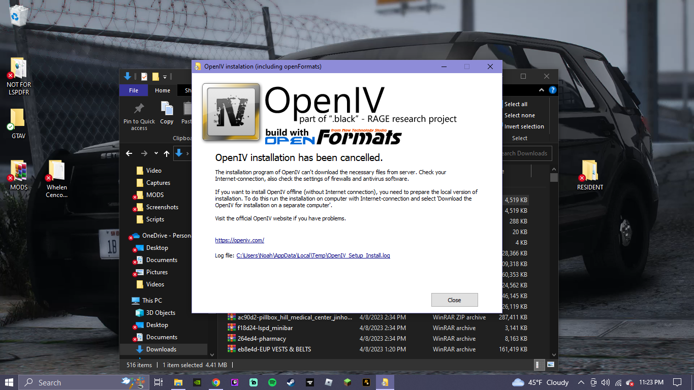Select Downloads in Explorer navigation pane
The width and height of the screenshot is (694, 390).
pyautogui.click(x=161, y=349)
